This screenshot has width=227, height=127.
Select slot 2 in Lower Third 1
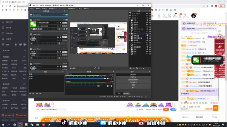pos(36,29)
